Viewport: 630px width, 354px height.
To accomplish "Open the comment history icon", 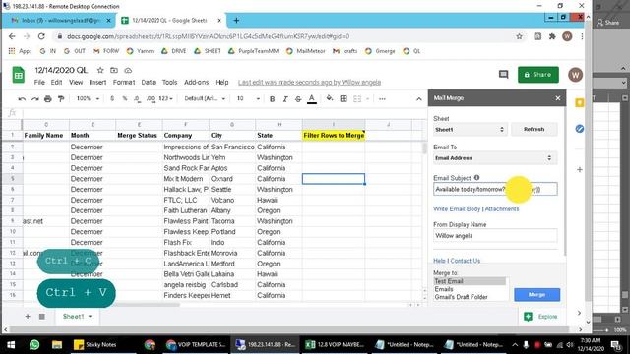I will 503,75.
